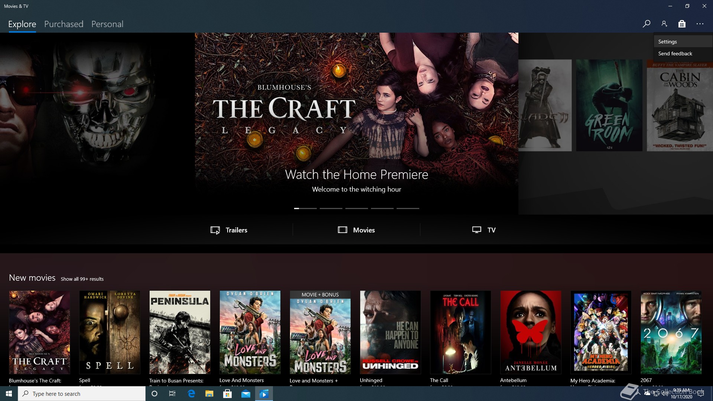Jump to the fourth carousel slide indicator
Viewport: 713px width, 401px height.
click(x=382, y=208)
